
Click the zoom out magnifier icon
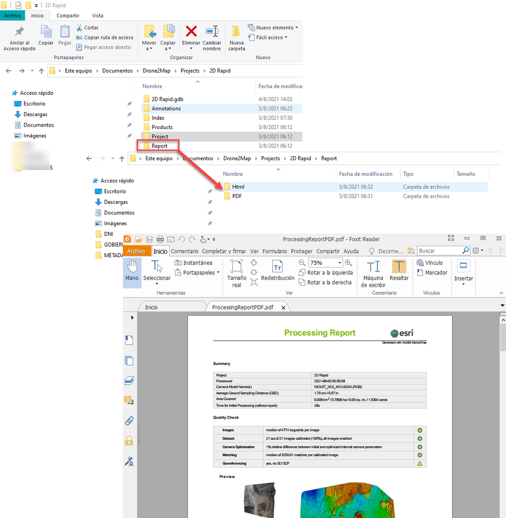click(302, 263)
